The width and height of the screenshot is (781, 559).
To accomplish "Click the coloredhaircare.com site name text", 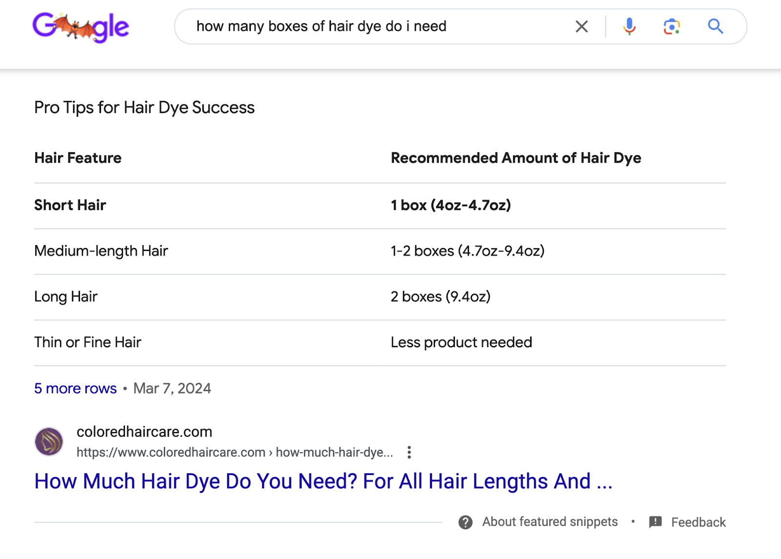I will click(144, 432).
